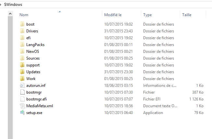
Task: Select the boot folder icon
Action: (x=22, y=24)
